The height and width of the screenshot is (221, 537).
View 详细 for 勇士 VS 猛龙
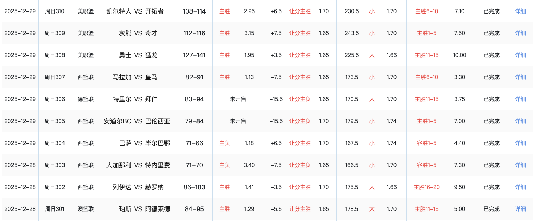tap(520, 55)
